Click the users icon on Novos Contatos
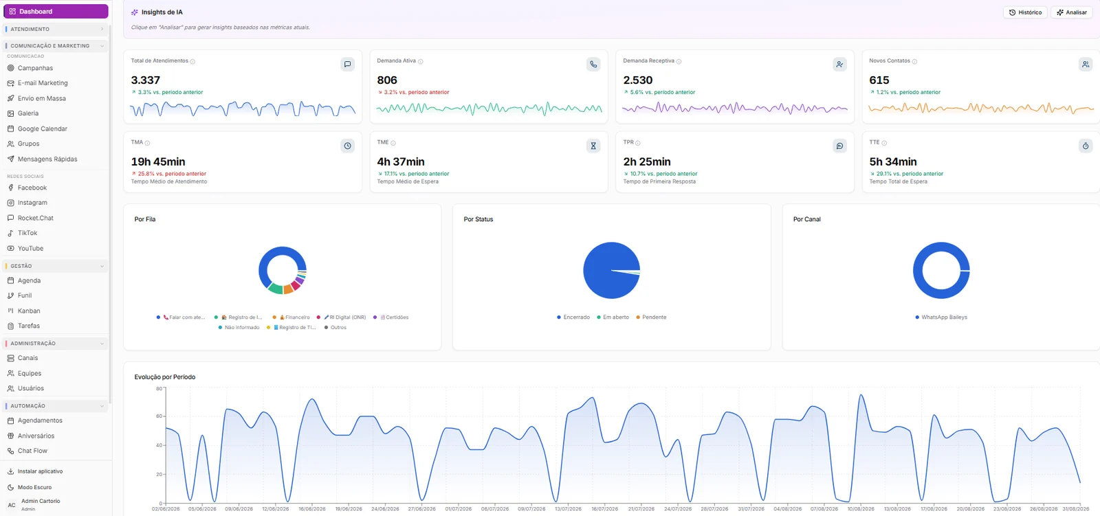Screen dimensions: 1100x516 tap(1086, 64)
